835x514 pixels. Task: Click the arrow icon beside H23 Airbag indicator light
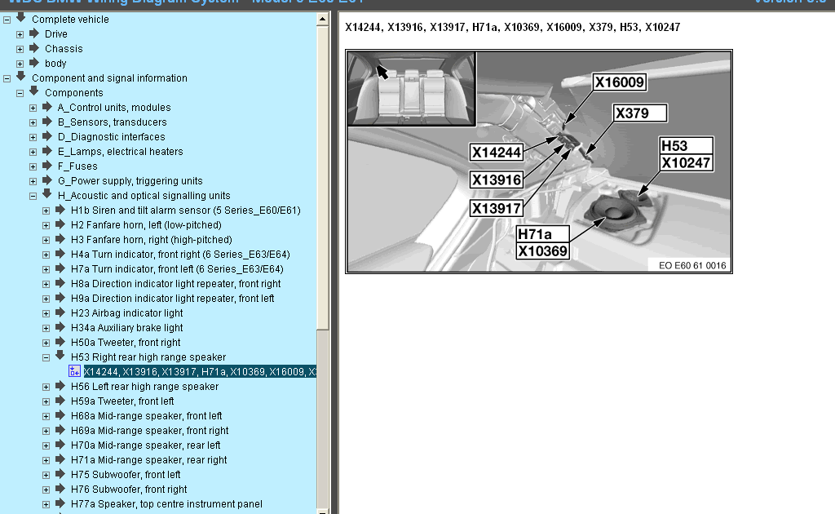(x=60, y=312)
